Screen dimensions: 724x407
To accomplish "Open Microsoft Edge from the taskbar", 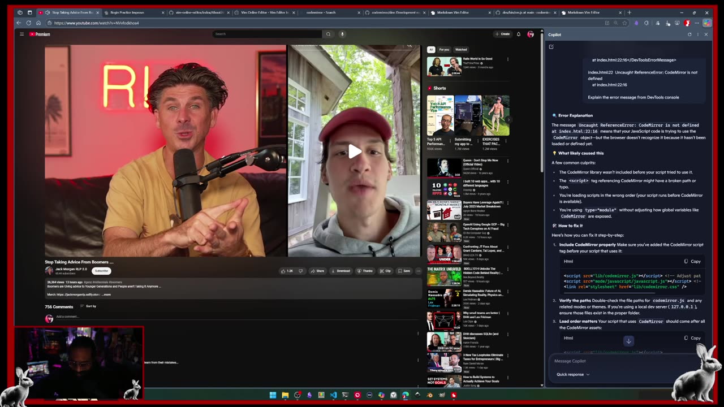I will tap(406, 395).
